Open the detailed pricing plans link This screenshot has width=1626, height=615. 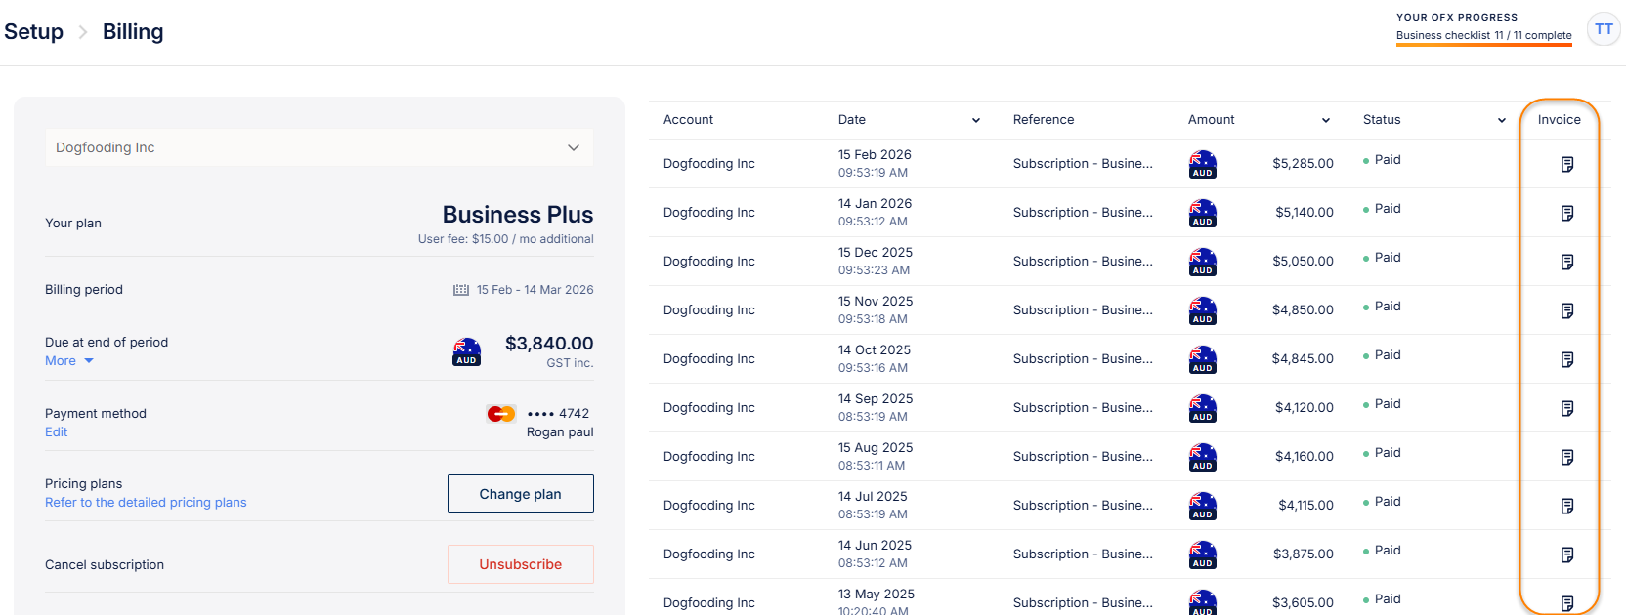point(146,503)
